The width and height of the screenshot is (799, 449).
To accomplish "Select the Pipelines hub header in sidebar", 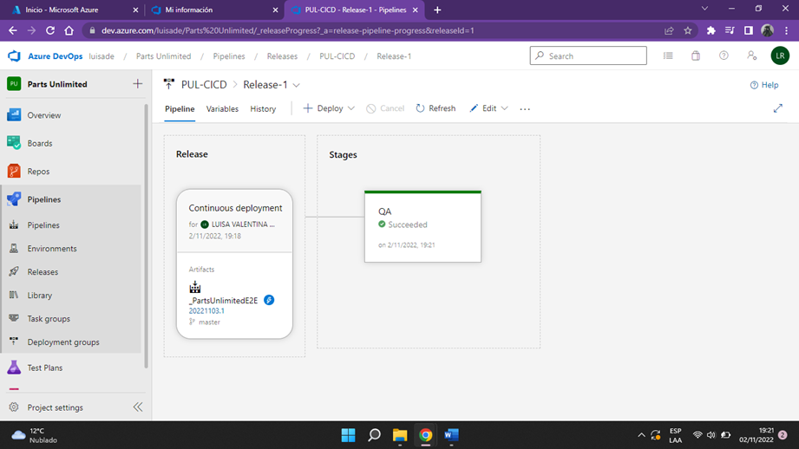I will 44,199.
